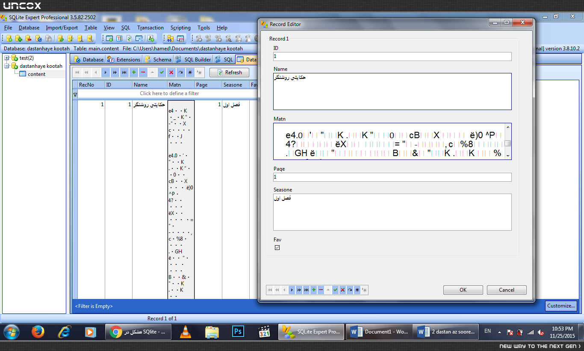Click the Matn column header
This screenshot has width=584, height=351.
pos(181,85)
